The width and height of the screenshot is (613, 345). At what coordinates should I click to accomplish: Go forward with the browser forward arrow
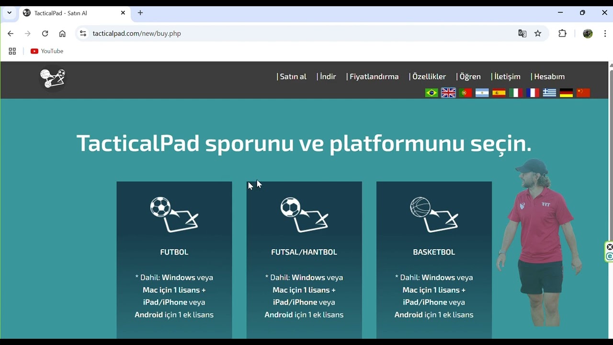coord(28,34)
